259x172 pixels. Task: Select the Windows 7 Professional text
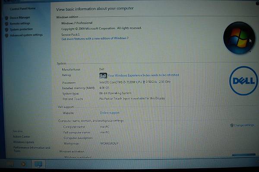(77, 23)
